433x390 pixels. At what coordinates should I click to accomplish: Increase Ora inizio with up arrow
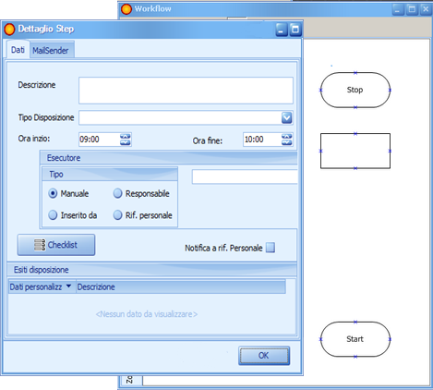click(126, 136)
